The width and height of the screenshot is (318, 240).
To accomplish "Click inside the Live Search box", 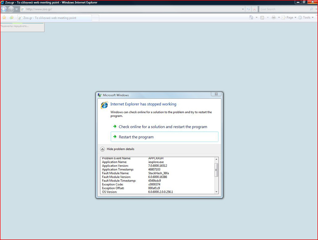I will coord(284,9).
